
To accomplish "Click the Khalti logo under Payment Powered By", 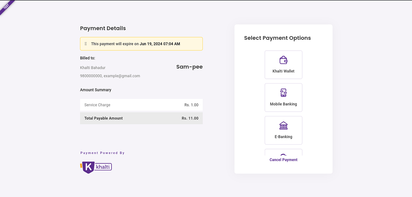I will [96, 167].
